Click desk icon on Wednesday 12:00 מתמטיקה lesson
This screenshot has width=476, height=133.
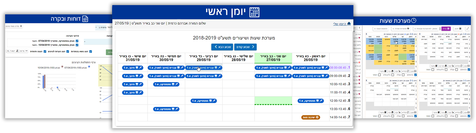[x=211, y=101]
